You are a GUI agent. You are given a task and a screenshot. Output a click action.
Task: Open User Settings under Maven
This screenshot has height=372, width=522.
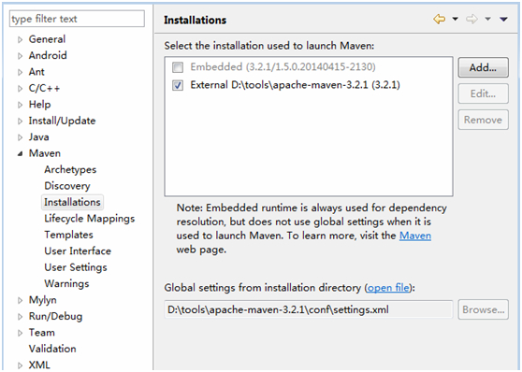(76, 267)
